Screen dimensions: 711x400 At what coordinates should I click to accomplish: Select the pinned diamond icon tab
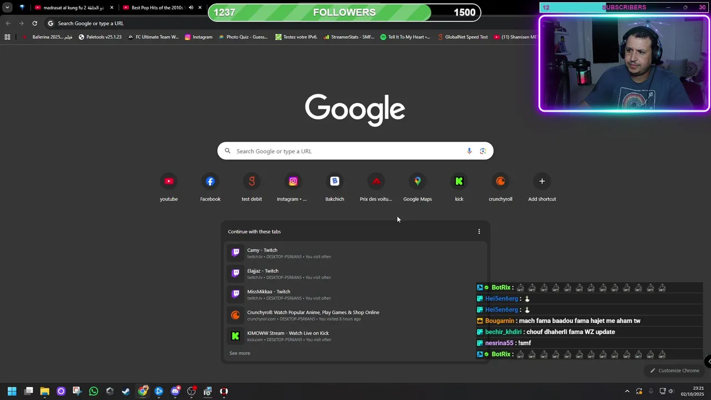click(22, 8)
